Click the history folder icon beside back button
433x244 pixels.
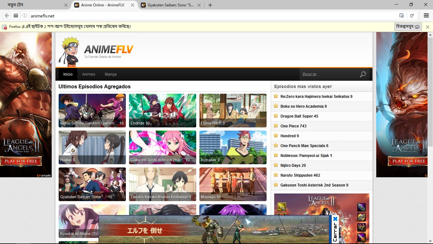(16, 15)
